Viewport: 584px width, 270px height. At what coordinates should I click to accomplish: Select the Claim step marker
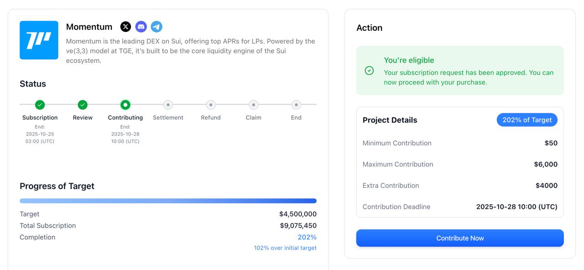point(253,105)
